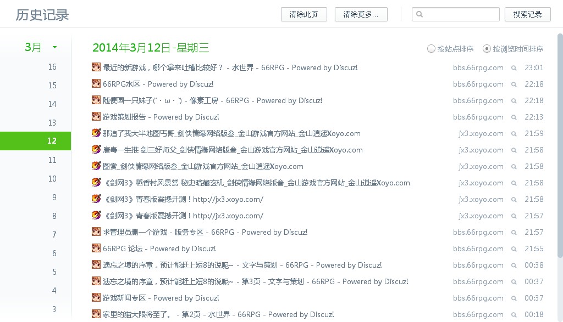Screen dimensions: 563x322
Task: Select day 3 in the date sidebar
Action: (x=54, y=309)
